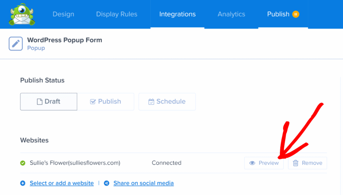Open the Select or add a website link
The image size is (343, 195).
point(62,183)
